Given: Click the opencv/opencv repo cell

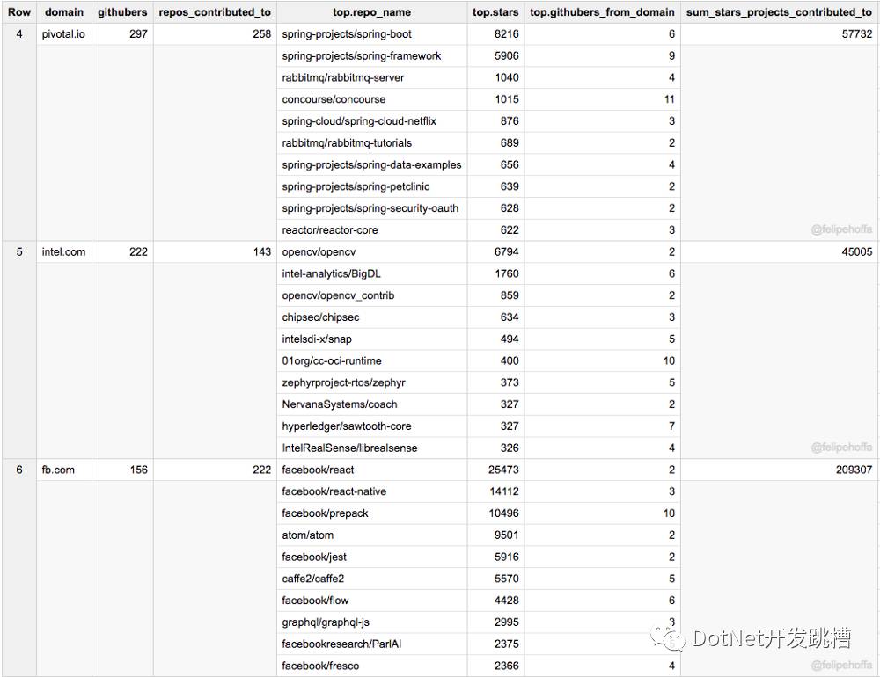Looking at the screenshot, I should 371,251.
